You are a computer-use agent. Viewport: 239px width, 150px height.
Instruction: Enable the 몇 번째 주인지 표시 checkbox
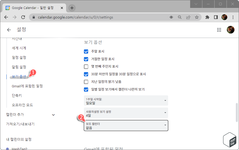(86, 67)
